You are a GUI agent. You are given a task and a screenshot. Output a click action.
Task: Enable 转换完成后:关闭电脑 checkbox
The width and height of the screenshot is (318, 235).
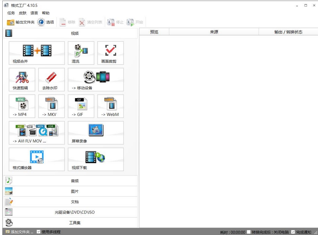coord(249,232)
